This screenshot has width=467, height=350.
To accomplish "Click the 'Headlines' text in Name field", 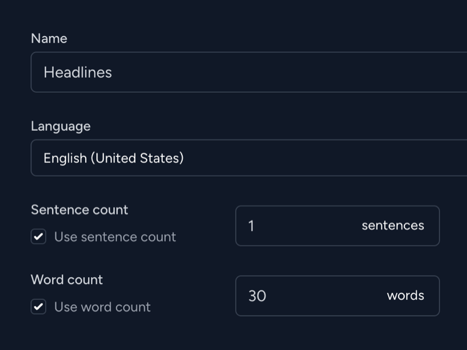I will coord(78,72).
